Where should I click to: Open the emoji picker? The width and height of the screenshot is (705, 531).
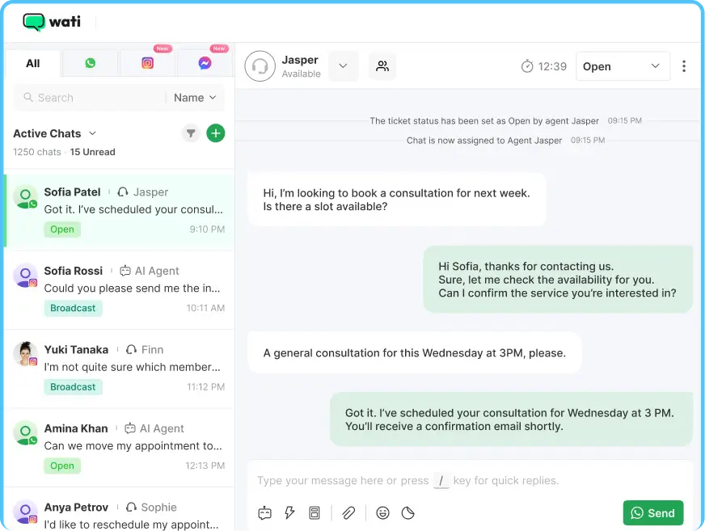382,513
